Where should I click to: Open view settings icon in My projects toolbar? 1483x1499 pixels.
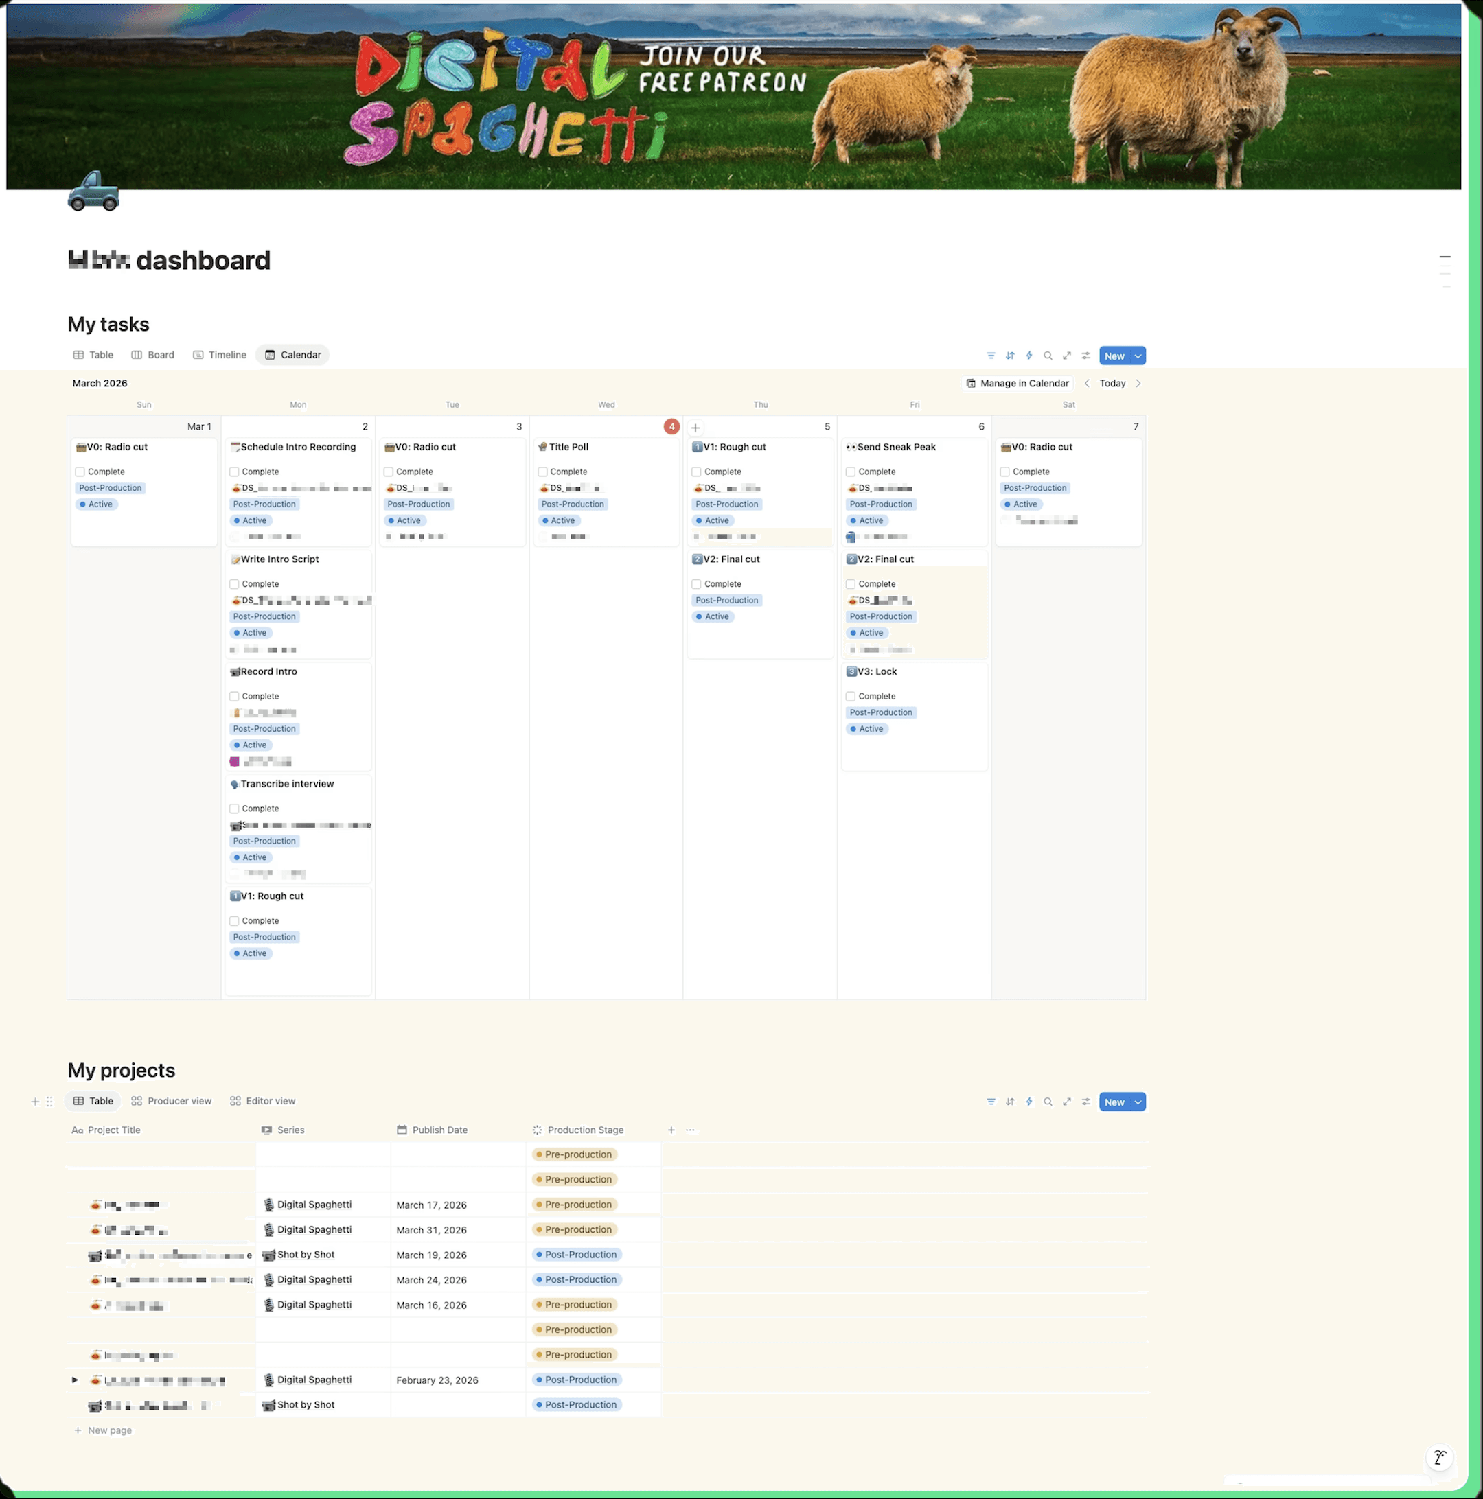click(x=1085, y=1102)
